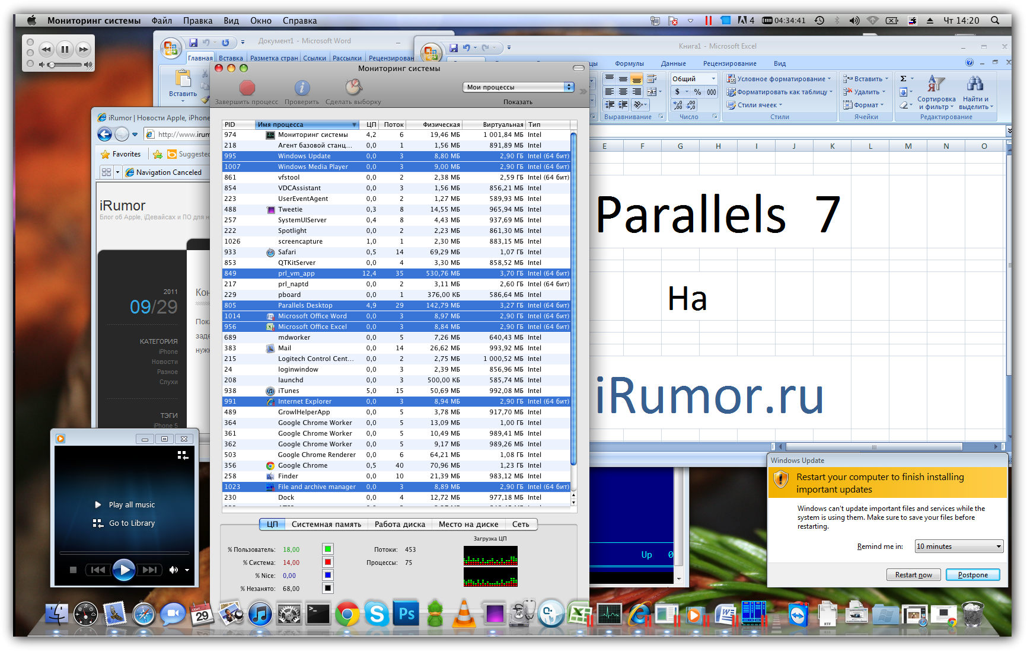Mute the Windows Media Player speaker button
This screenshot has height=652, width=1027.
(x=173, y=570)
